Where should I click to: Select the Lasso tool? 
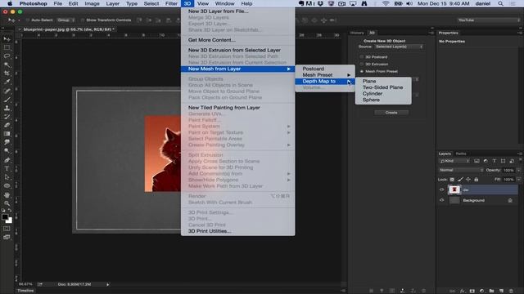tap(7, 56)
